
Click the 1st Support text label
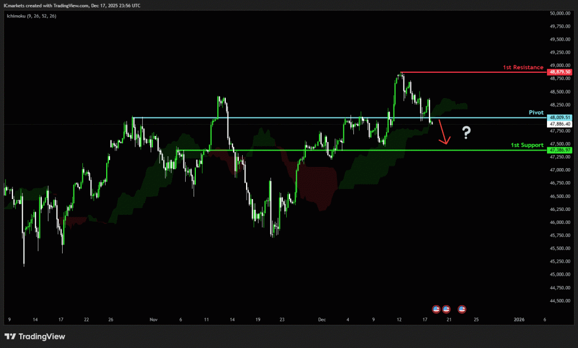pos(527,146)
